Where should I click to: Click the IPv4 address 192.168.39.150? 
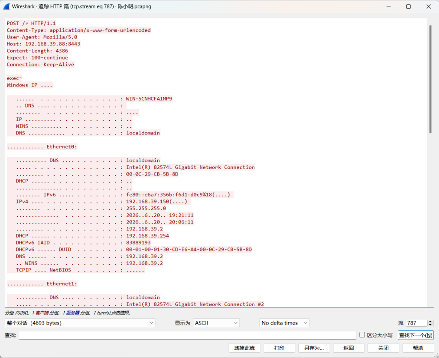[x=147, y=201]
